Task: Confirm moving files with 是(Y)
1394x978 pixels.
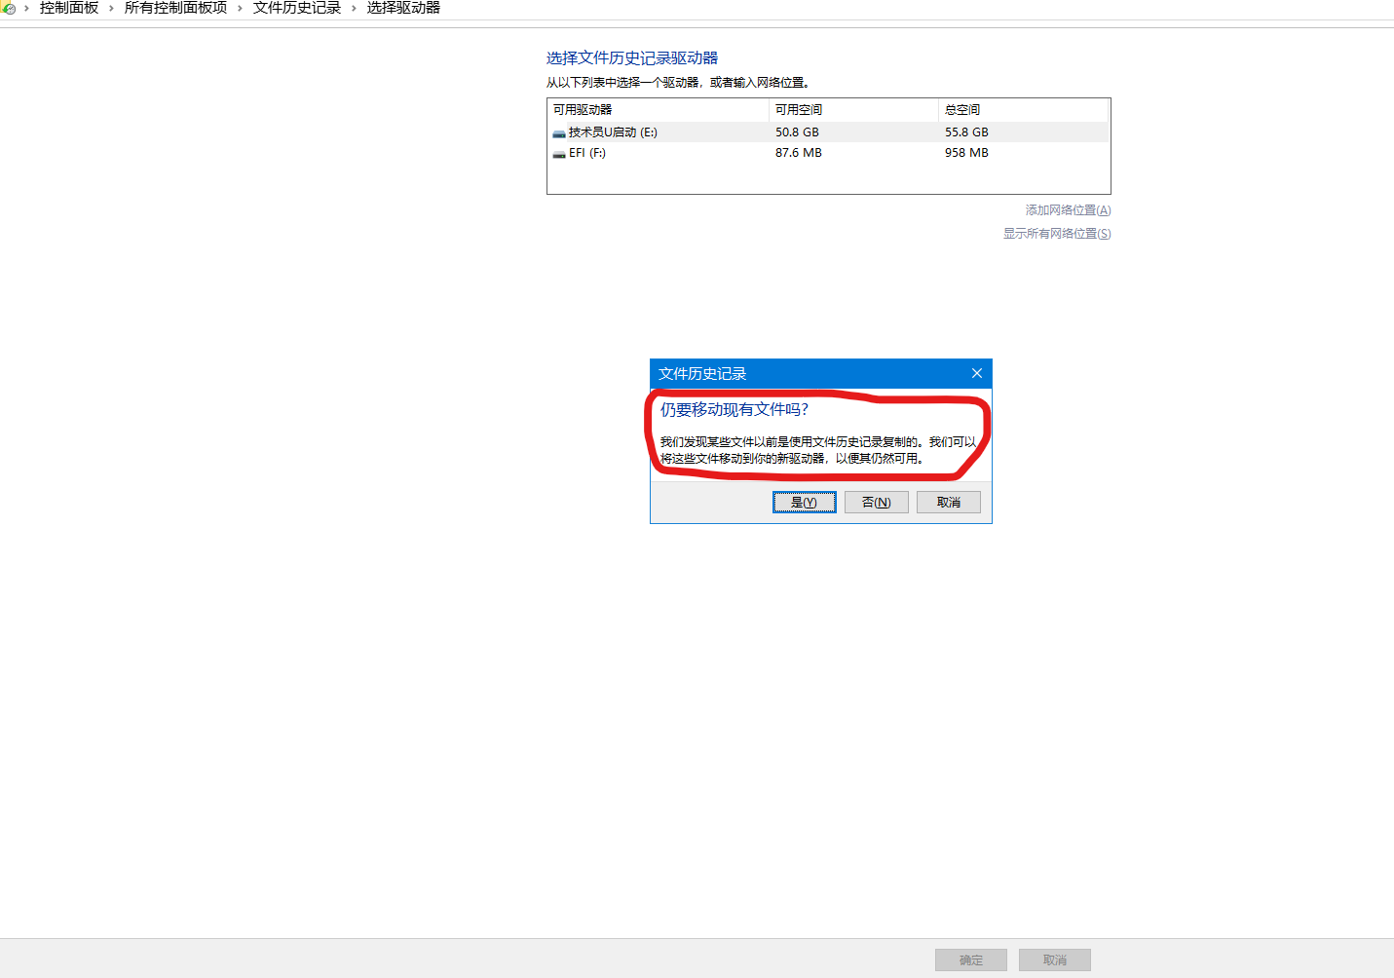Action: (x=805, y=502)
